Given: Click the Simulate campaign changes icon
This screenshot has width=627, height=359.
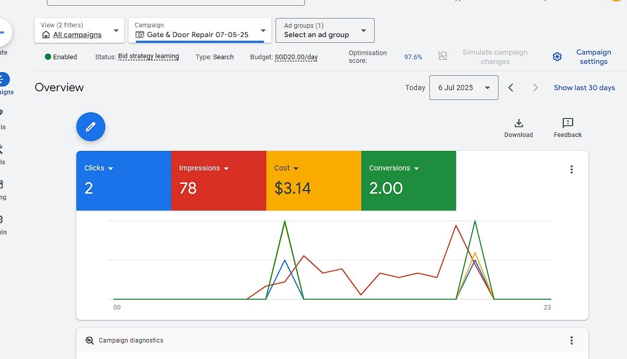Looking at the screenshot, I should (443, 56).
